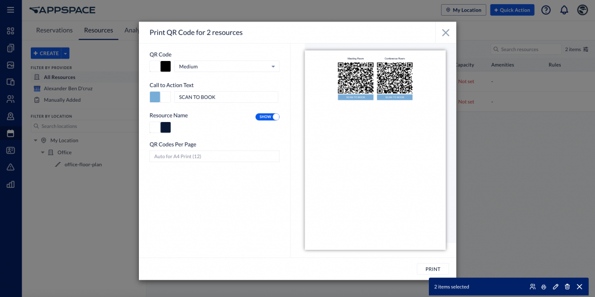Open the QR Codes Per Page dropdown
The image size is (595, 297).
tap(214, 156)
